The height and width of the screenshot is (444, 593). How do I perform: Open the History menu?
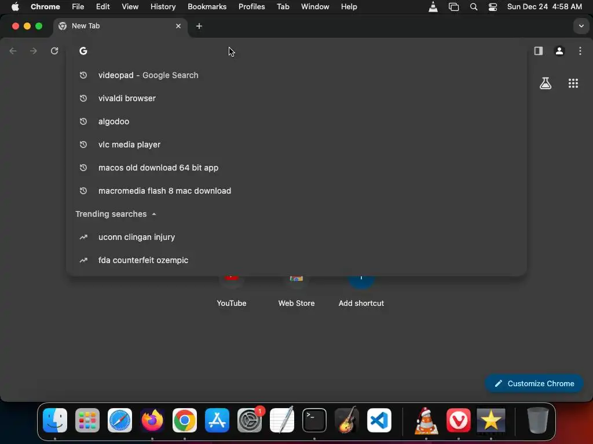pos(163,6)
